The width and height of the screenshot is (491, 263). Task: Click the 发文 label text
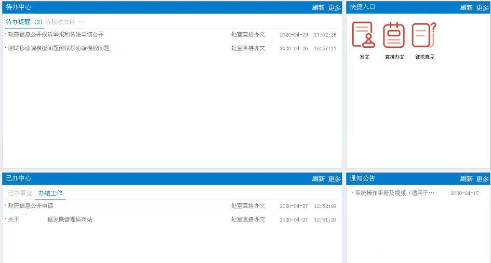(x=364, y=57)
